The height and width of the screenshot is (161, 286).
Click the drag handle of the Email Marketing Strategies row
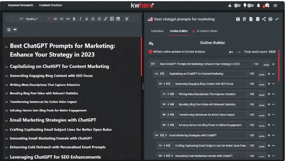pyautogui.click(x=156, y=135)
